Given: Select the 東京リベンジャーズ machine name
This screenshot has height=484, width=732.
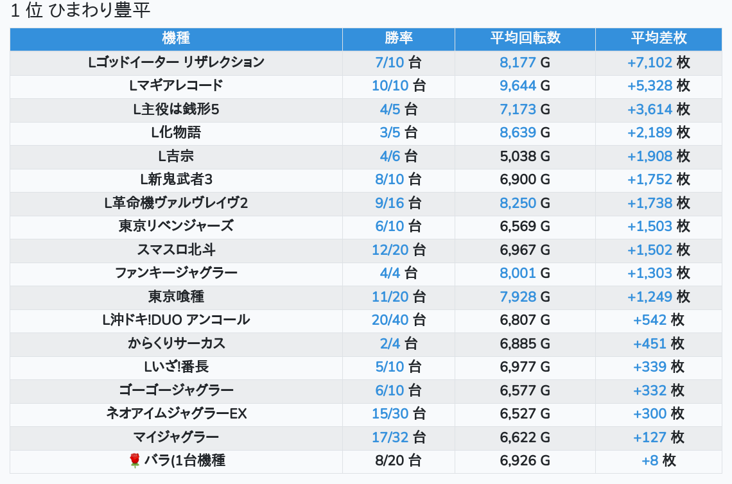Looking at the screenshot, I should click(x=176, y=226).
